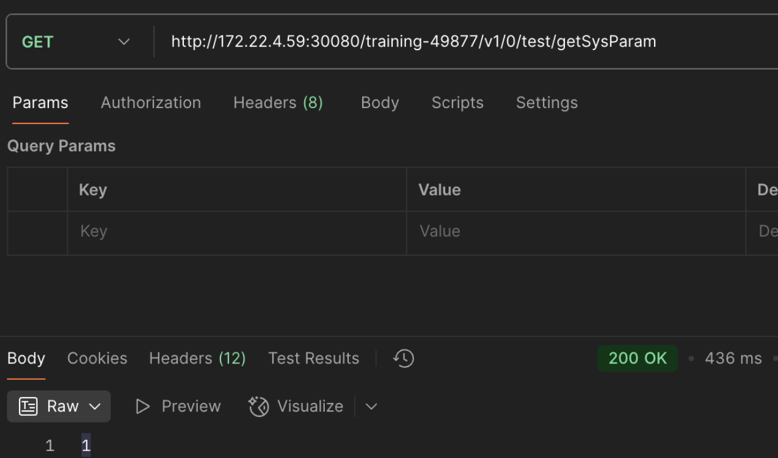Viewport: 778px width, 458px height.
Task: Open the Settings tab
Action: tap(547, 103)
